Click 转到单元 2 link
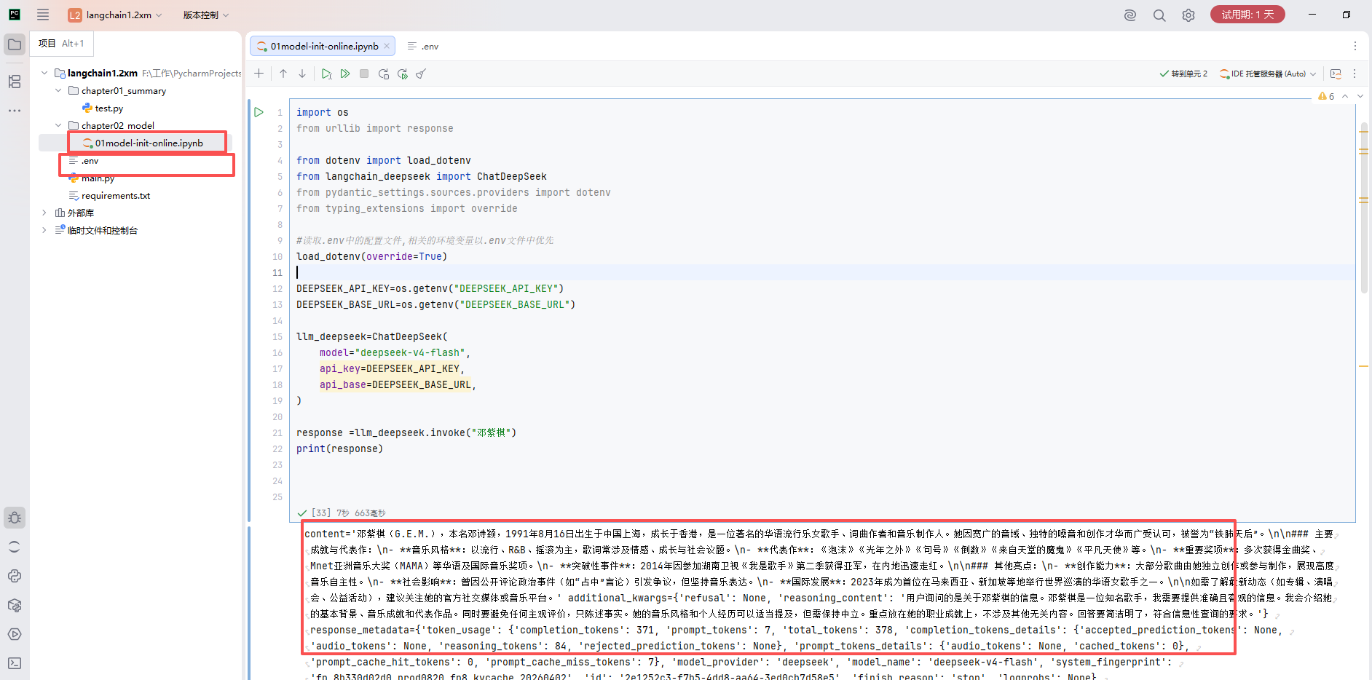This screenshot has width=1372, height=680. click(x=1183, y=74)
